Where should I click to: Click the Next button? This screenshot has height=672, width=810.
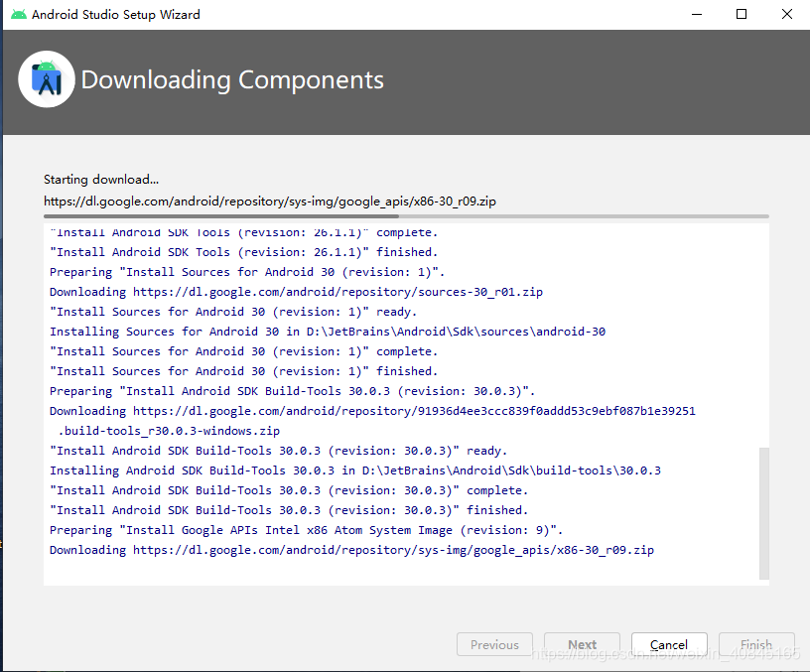tap(582, 644)
